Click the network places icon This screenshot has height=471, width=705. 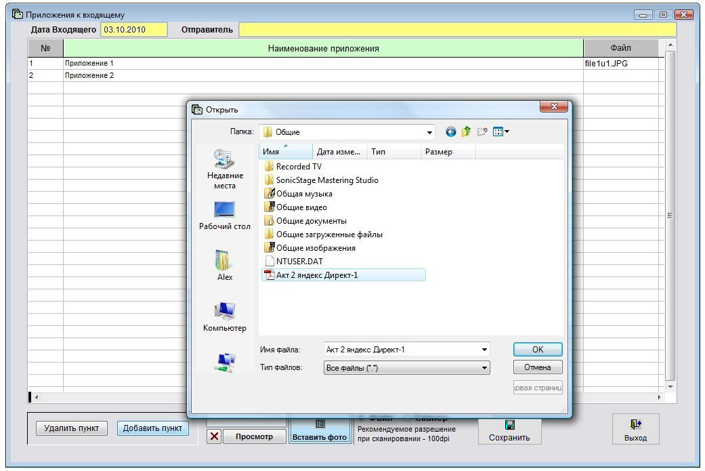pos(224,363)
